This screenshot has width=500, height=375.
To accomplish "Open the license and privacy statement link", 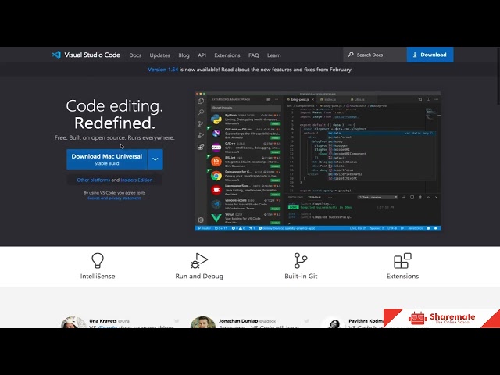I will [114, 198].
